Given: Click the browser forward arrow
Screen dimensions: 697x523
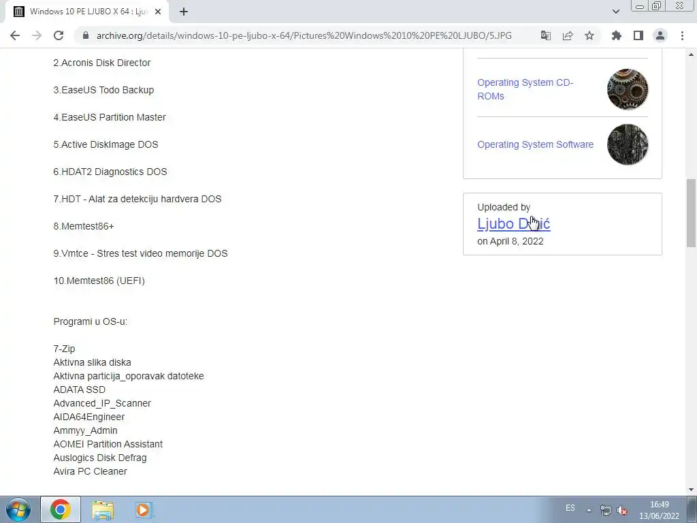Looking at the screenshot, I should coord(37,35).
